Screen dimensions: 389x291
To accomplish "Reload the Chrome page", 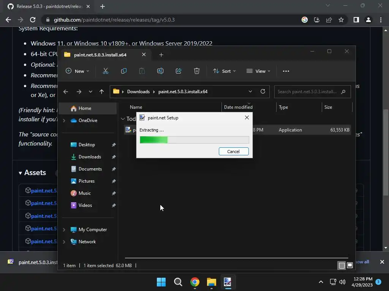I will coord(33,20).
